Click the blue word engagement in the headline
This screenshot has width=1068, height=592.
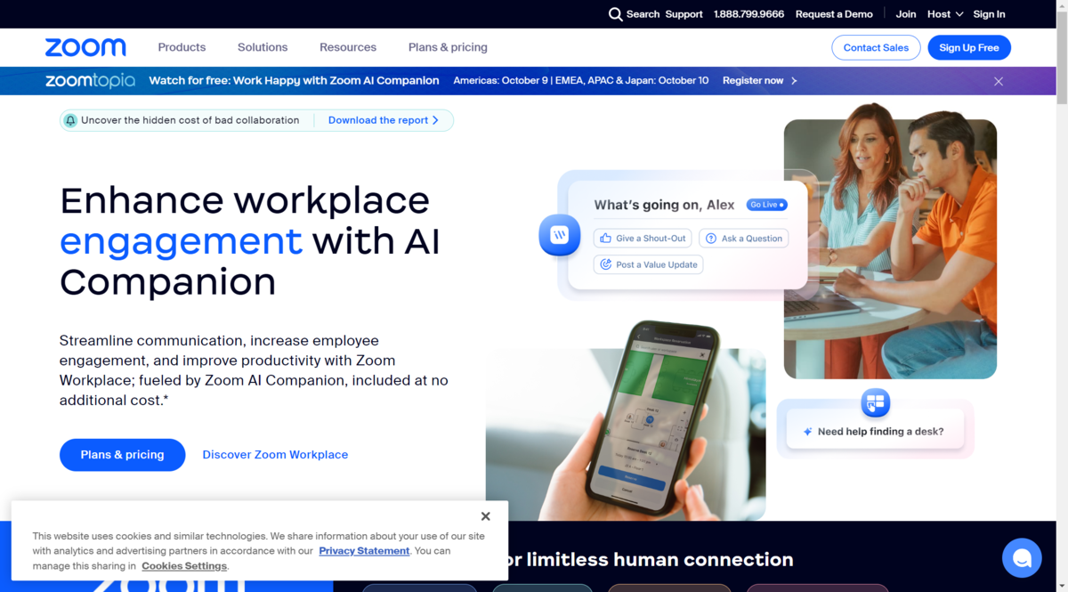pyautogui.click(x=182, y=241)
